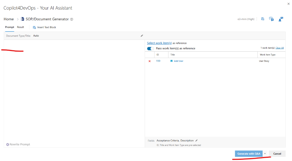This screenshot has height=161, width=292.
Task: Click the breadcrumb chevron after Home
Action: [18, 19]
